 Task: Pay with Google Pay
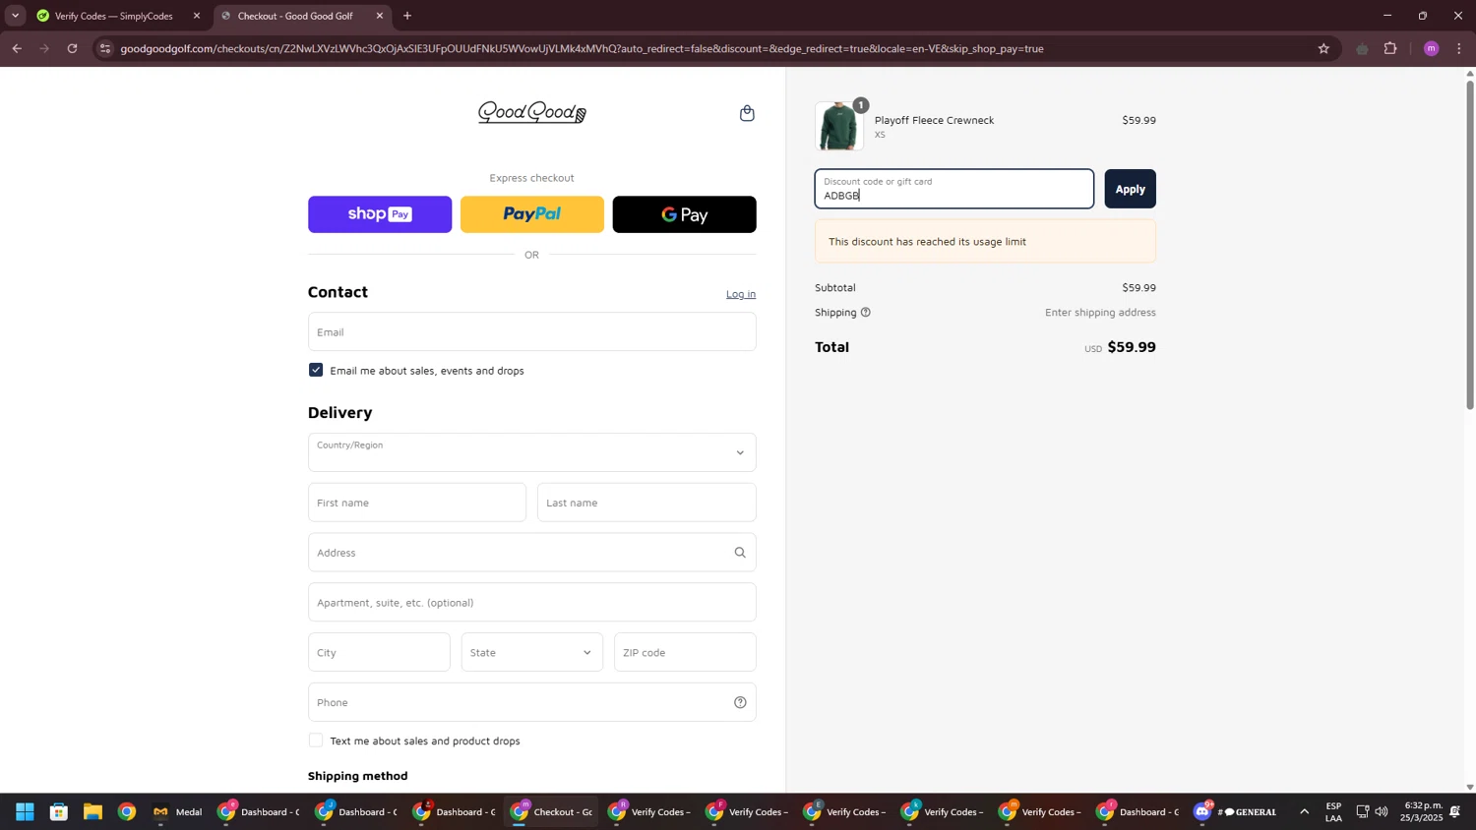coord(685,214)
